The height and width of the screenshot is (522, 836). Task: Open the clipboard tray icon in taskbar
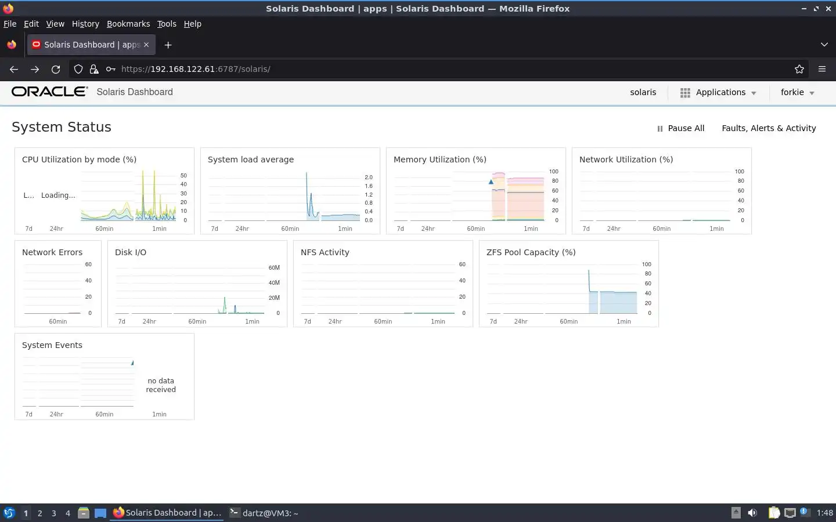(x=774, y=513)
